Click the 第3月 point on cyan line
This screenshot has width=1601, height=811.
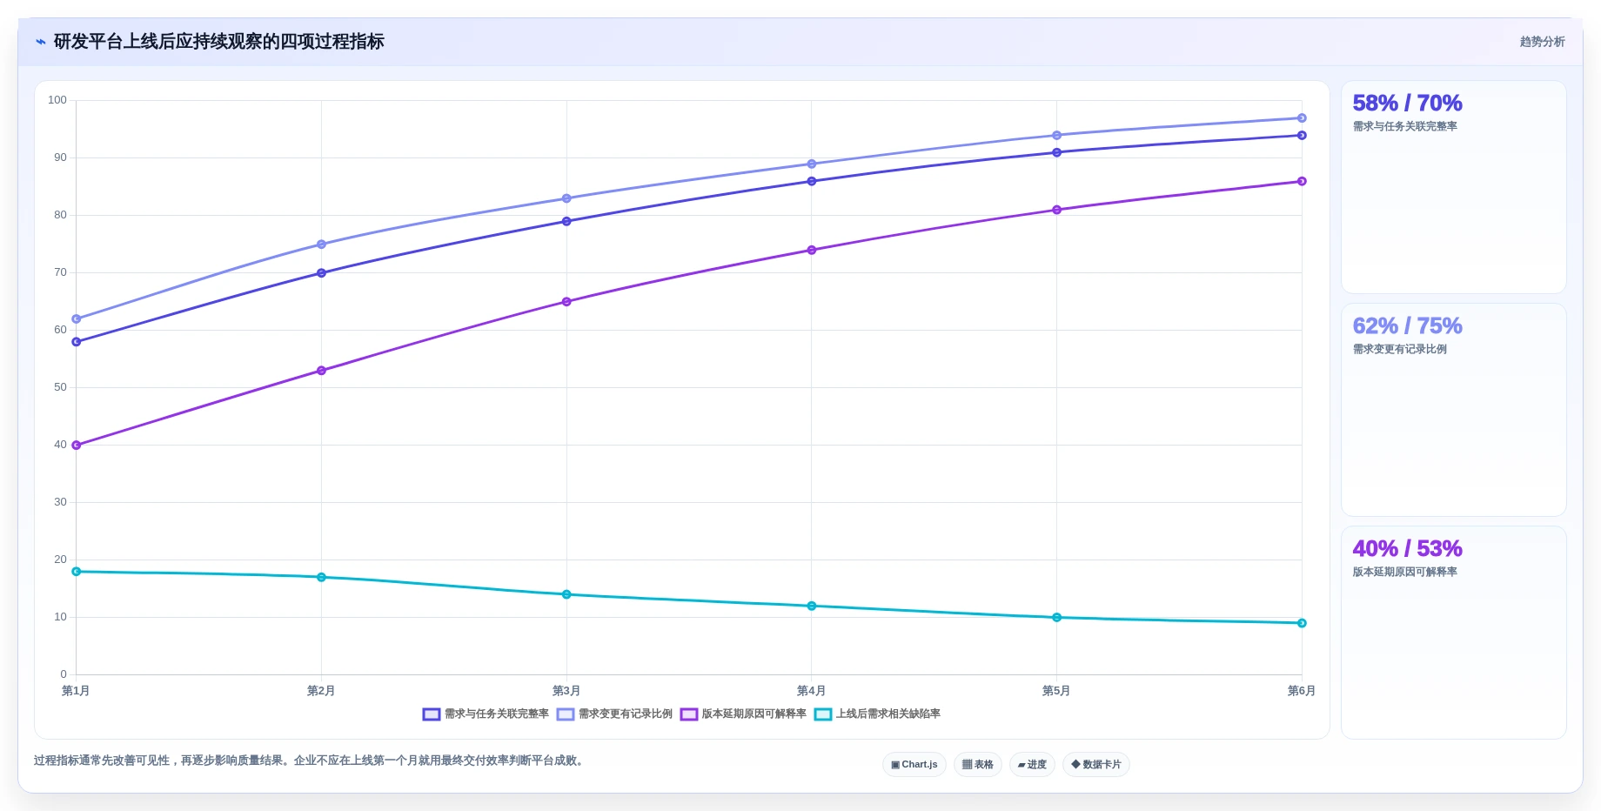[566, 595]
